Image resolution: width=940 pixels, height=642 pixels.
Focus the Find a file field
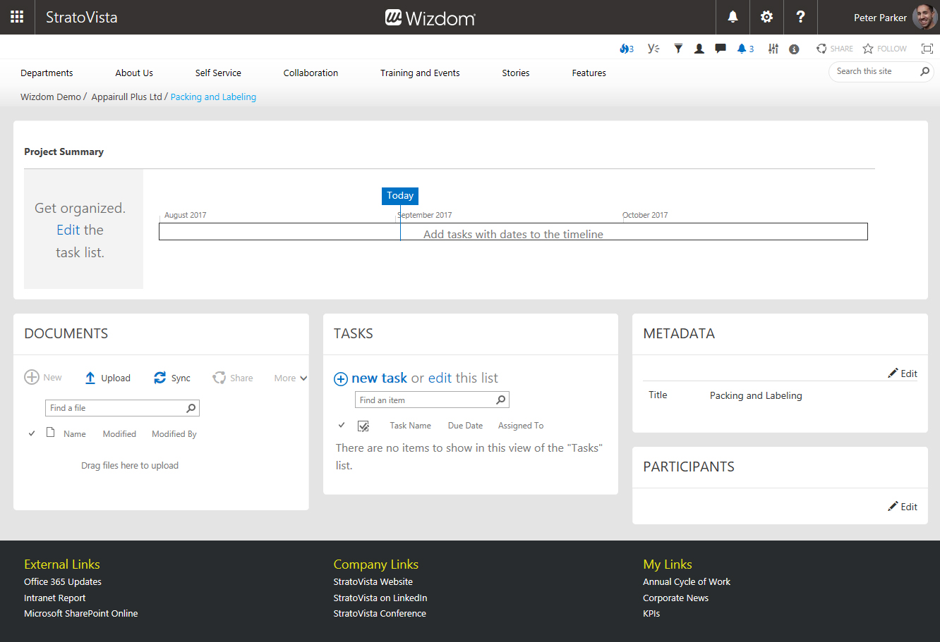115,408
